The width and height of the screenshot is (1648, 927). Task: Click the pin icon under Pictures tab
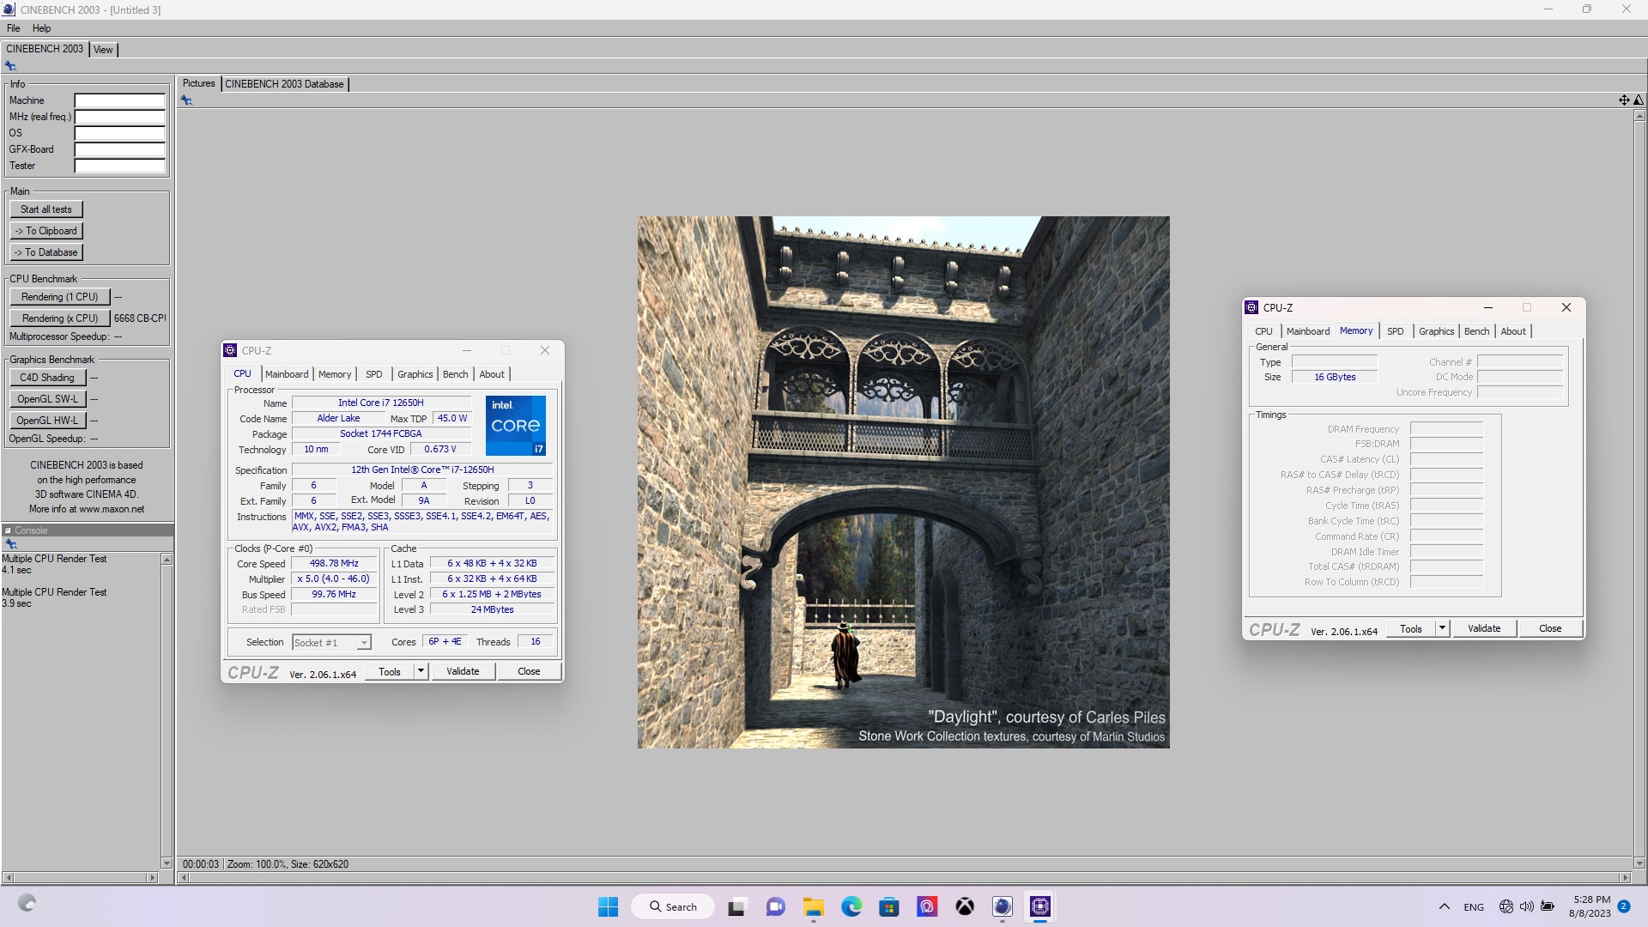(x=186, y=100)
